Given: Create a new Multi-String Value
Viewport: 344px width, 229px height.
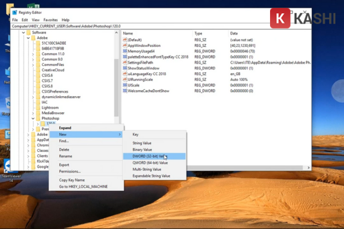Looking at the screenshot, I should click(x=154, y=169).
